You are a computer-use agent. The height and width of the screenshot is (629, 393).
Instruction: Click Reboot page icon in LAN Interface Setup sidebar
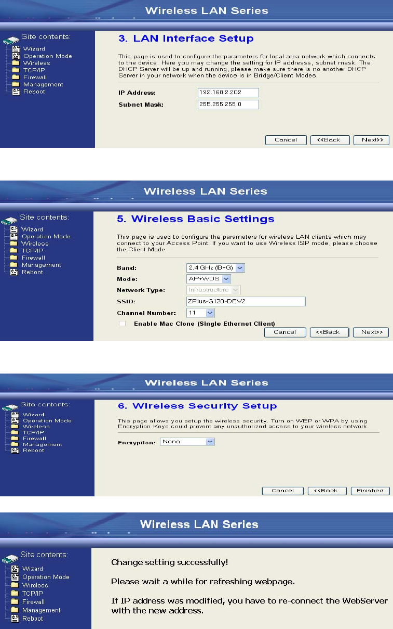(x=16, y=92)
